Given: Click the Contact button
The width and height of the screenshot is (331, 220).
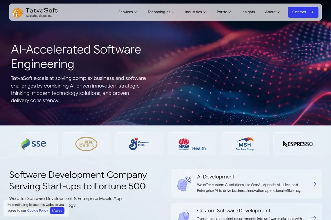Looking at the screenshot, I should pyautogui.click(x=303, y=12).
